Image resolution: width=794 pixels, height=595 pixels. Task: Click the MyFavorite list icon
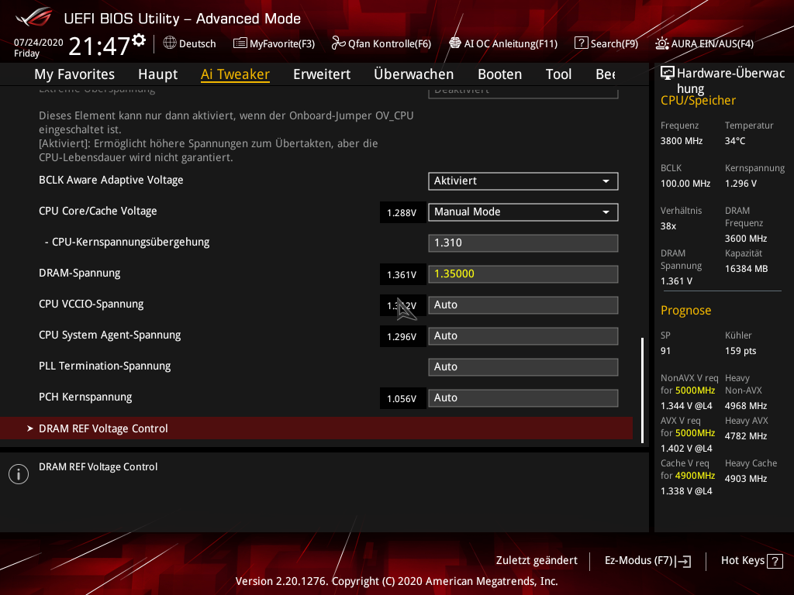[x=240, y=43]
